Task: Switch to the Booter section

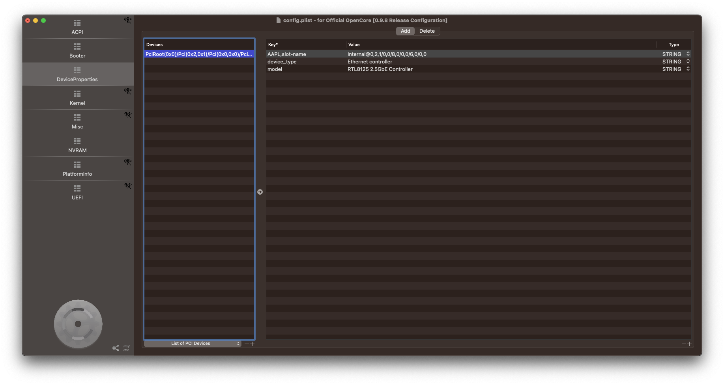Action: pyautogui.click(x=77, y=50)
